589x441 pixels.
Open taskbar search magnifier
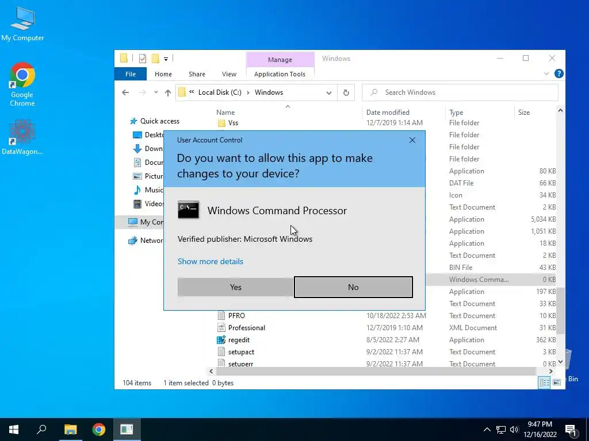coord(41,430)
